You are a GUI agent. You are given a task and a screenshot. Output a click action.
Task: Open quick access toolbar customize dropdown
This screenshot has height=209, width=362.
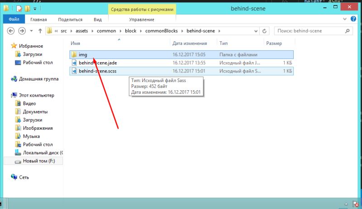pos(35,9)
